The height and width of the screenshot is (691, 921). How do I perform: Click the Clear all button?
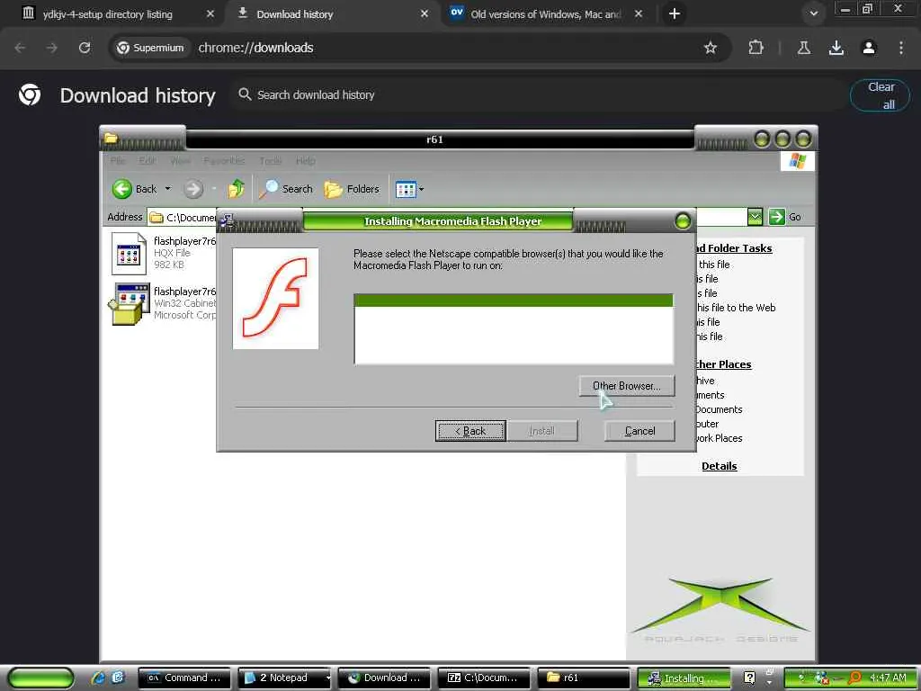(x=880, y=95)
